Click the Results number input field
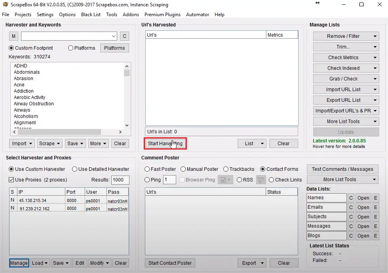The height and width of the screenshot is (273, 388). (120, 180)
